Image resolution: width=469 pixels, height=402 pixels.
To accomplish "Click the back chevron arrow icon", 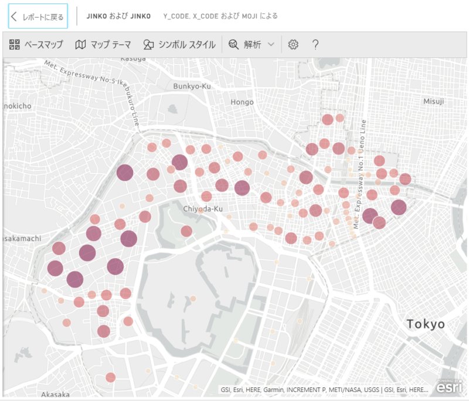I will (x=13, y=16).
